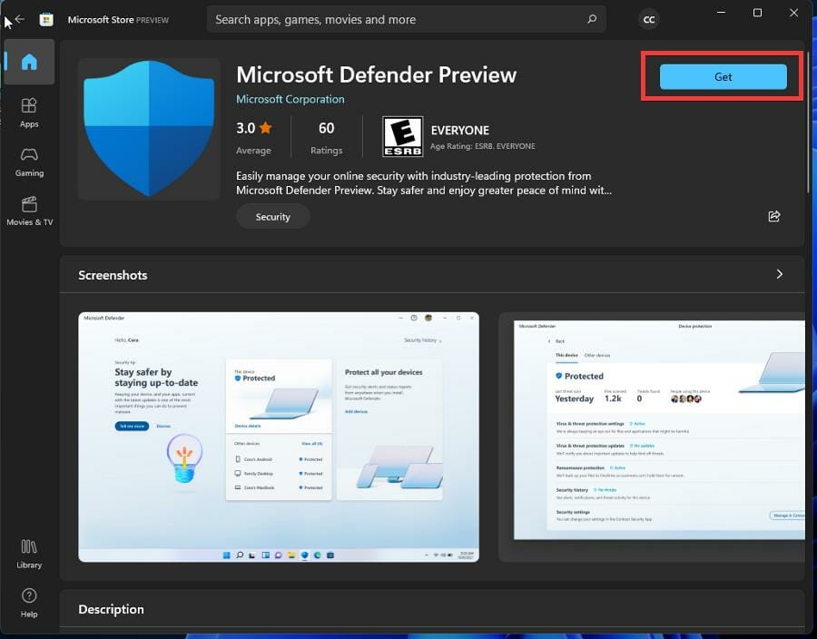This screenshot has width=817, height=639.
Task: Open the Gaming section
Action: pos(29,162)
